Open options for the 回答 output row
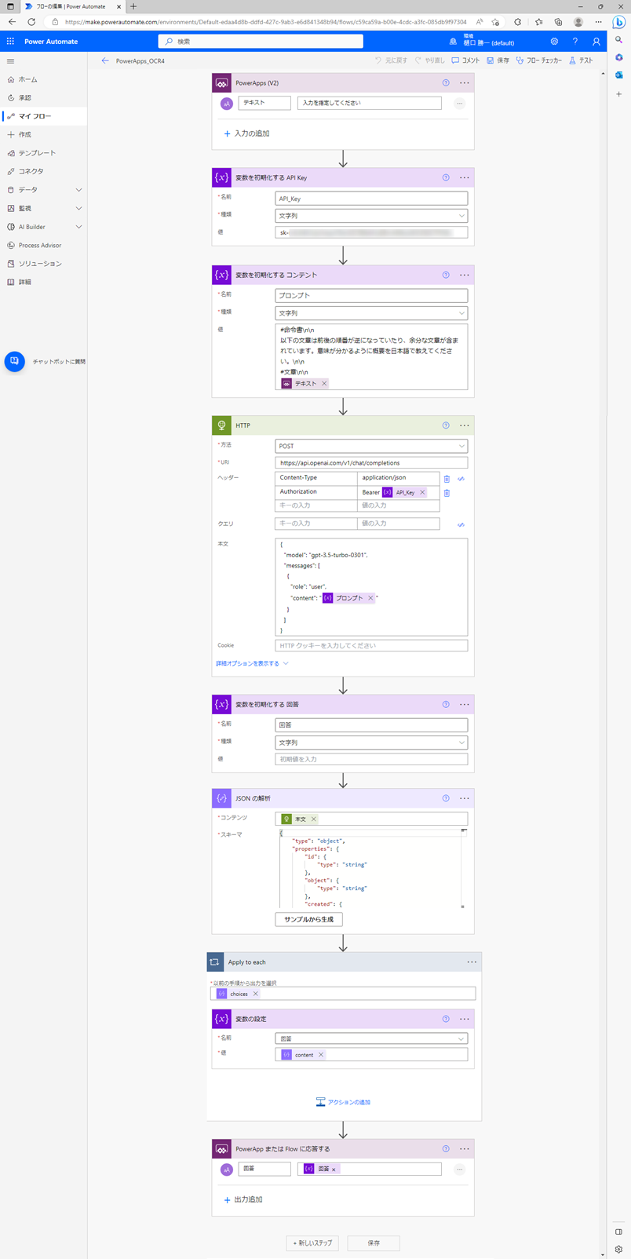Viewport: 631px width, 1259px height. [x=460, y=1170]
